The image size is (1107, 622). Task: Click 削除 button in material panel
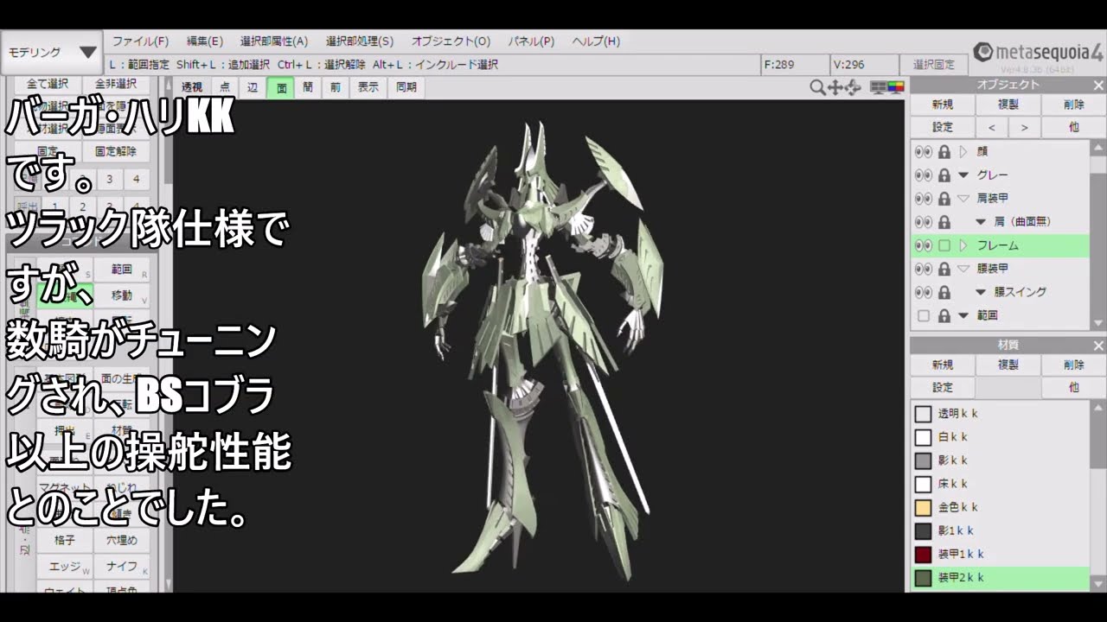pos(1073,365)
